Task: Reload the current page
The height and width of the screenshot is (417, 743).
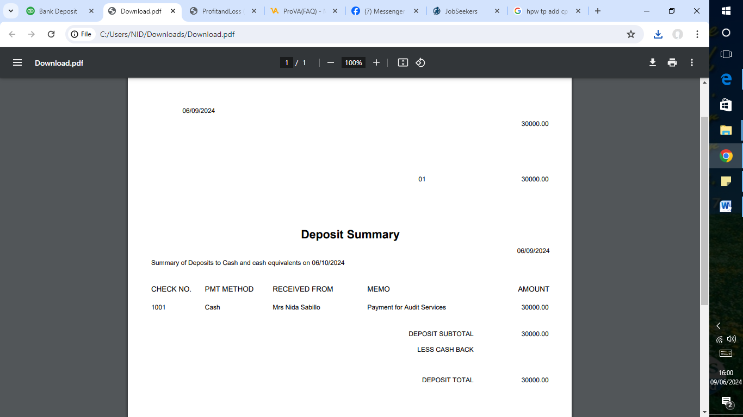Action: point(51,34)
